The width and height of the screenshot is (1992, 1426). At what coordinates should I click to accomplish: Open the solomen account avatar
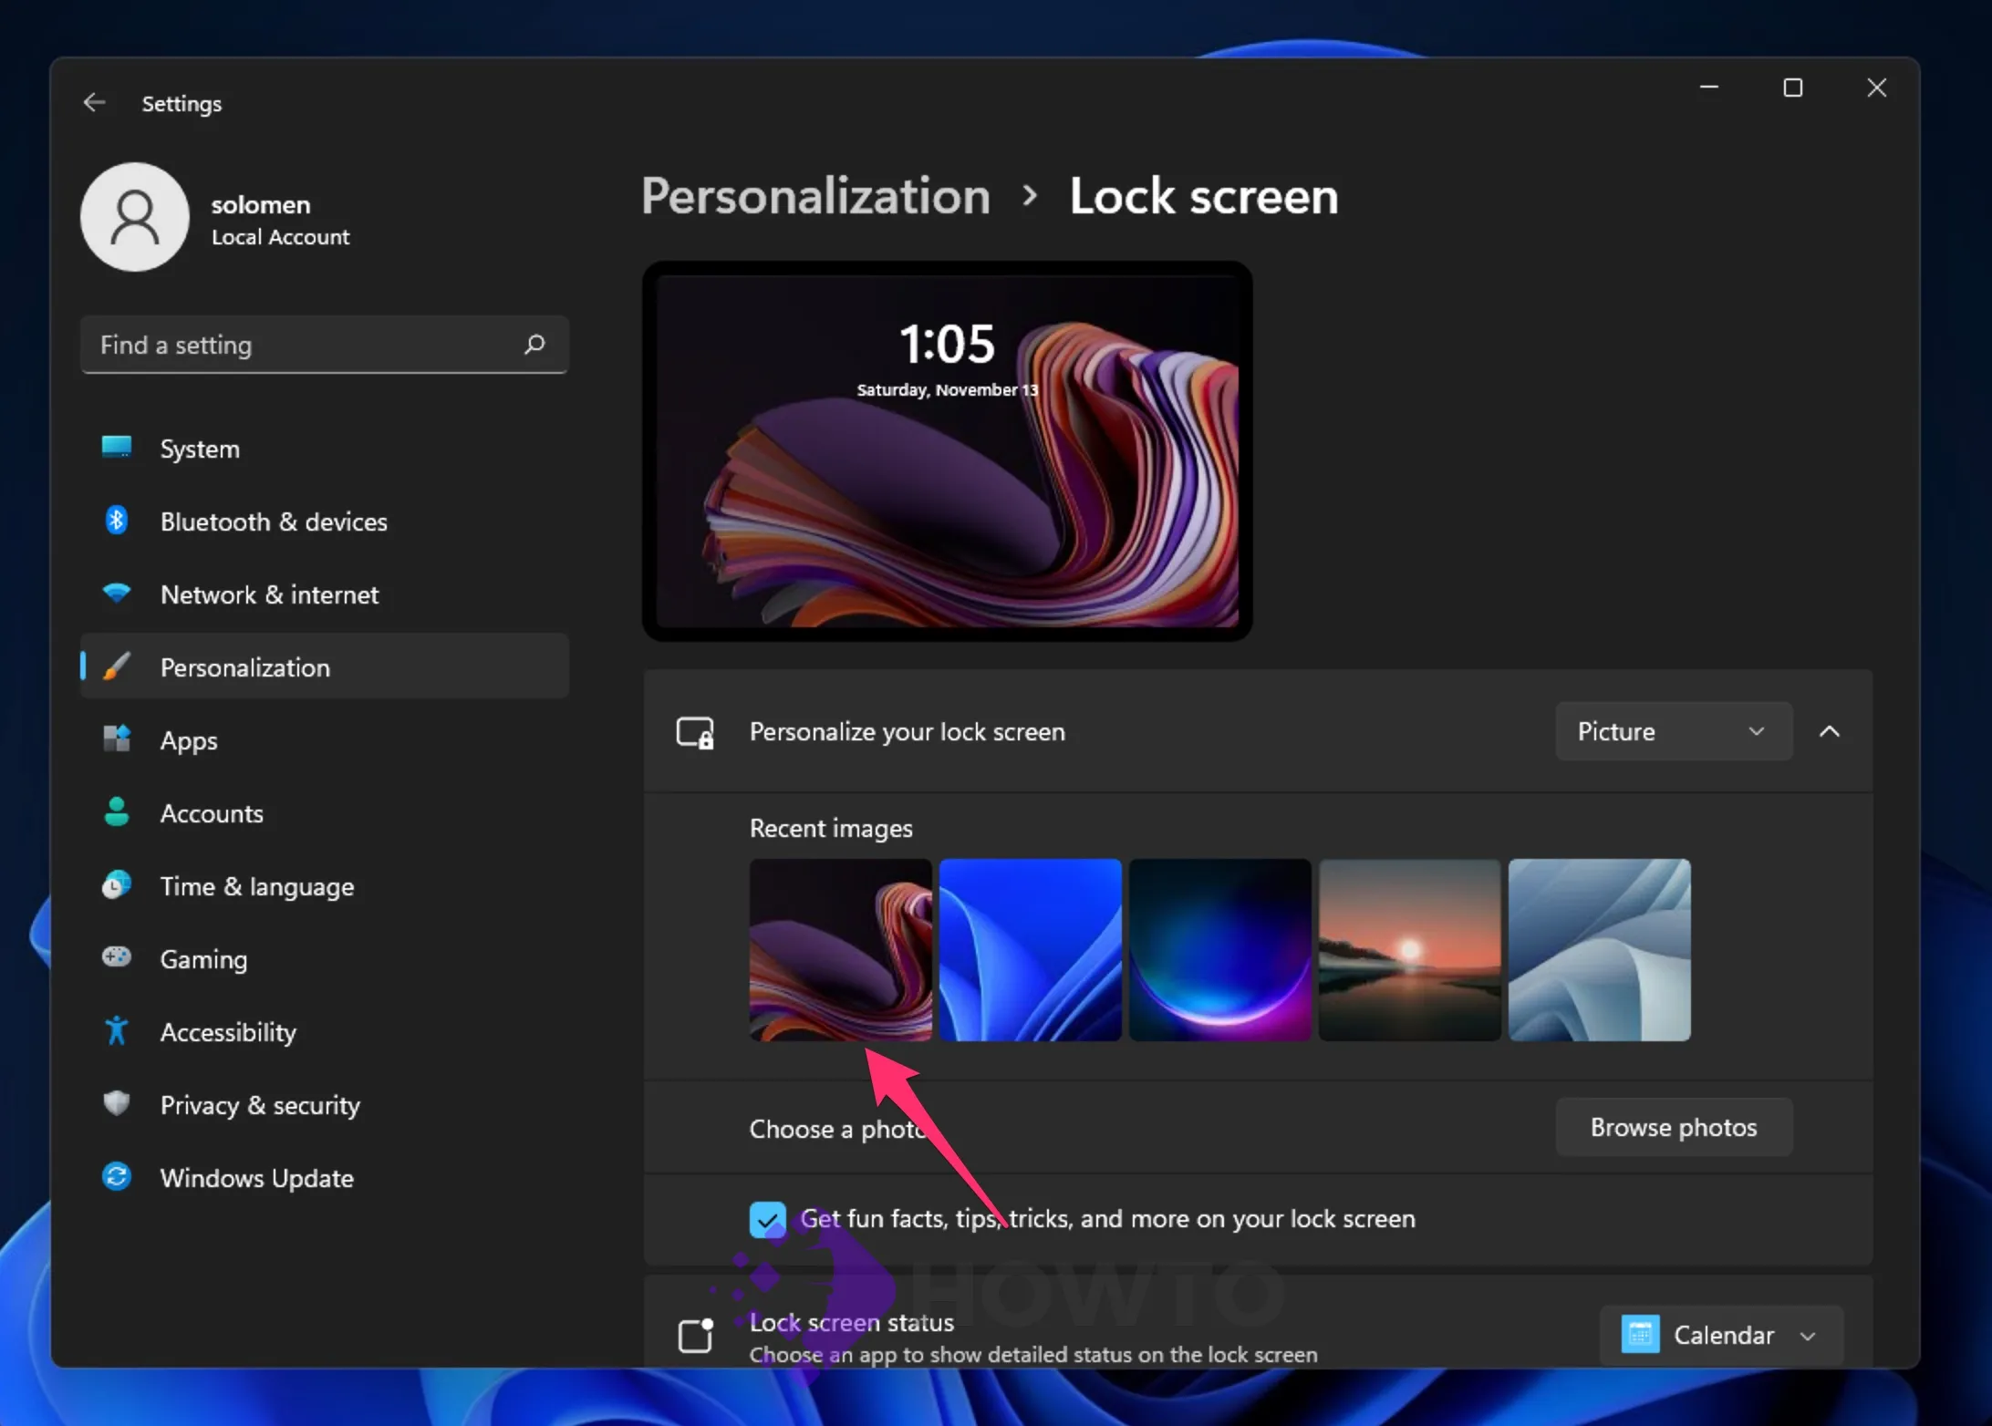coord(135,217)
